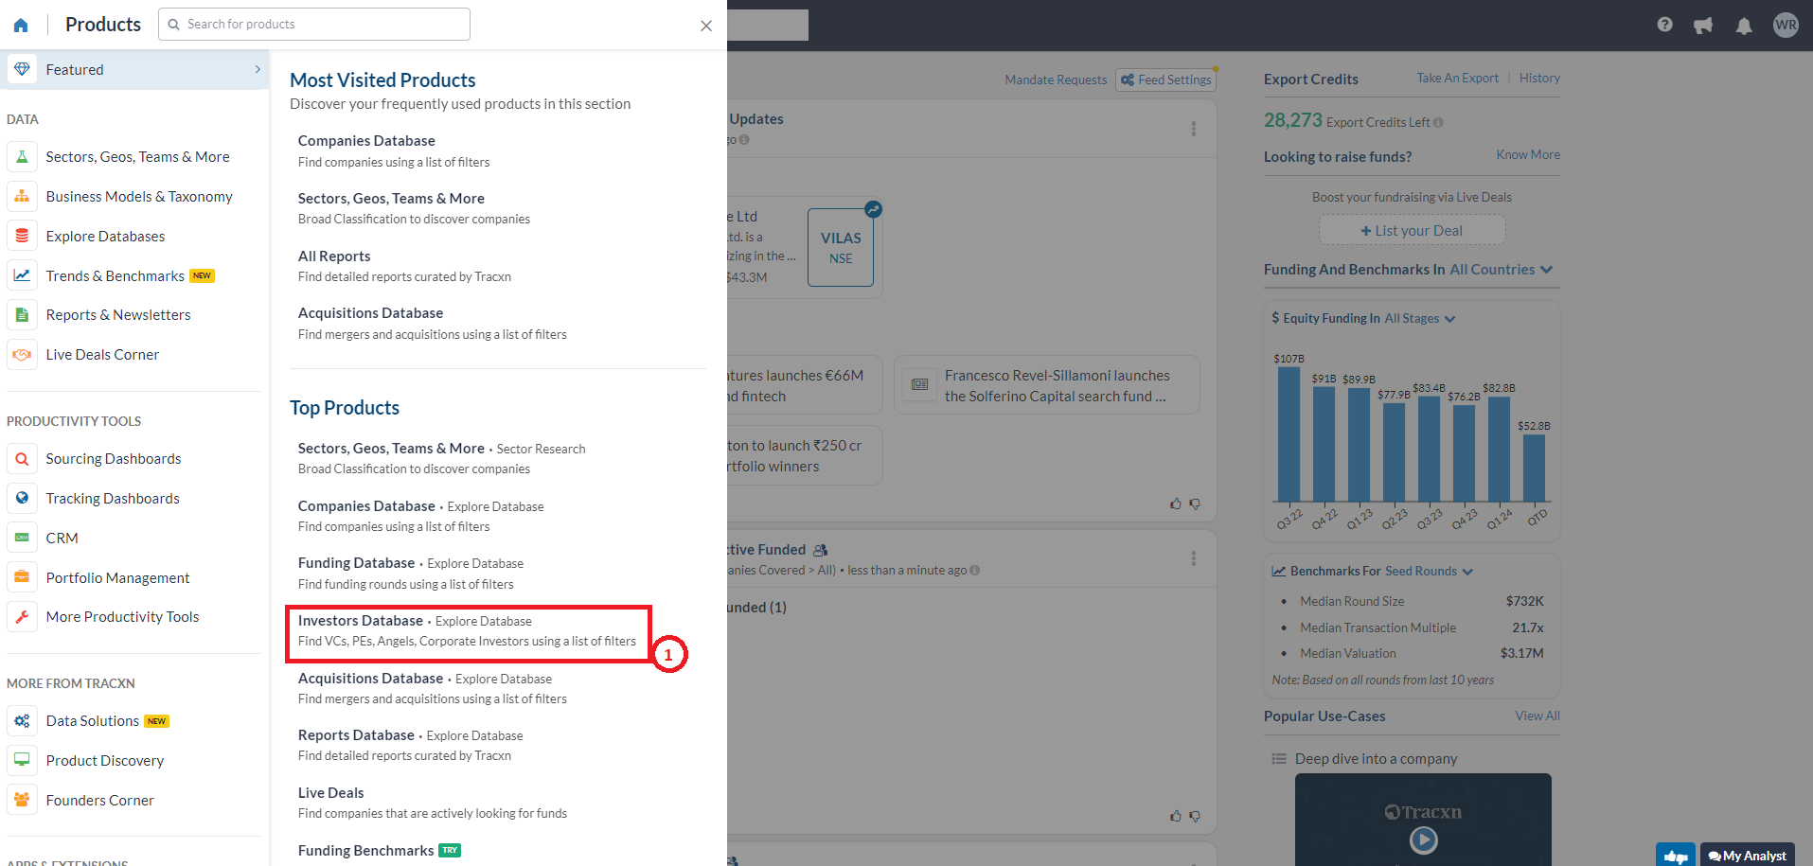The height and width of the screenshot is (866, 1813).
Task: Click export credits info icon
Action: coord(1438,122)
